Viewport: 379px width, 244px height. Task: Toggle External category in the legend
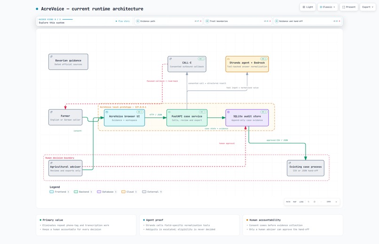tap(152, 192)
